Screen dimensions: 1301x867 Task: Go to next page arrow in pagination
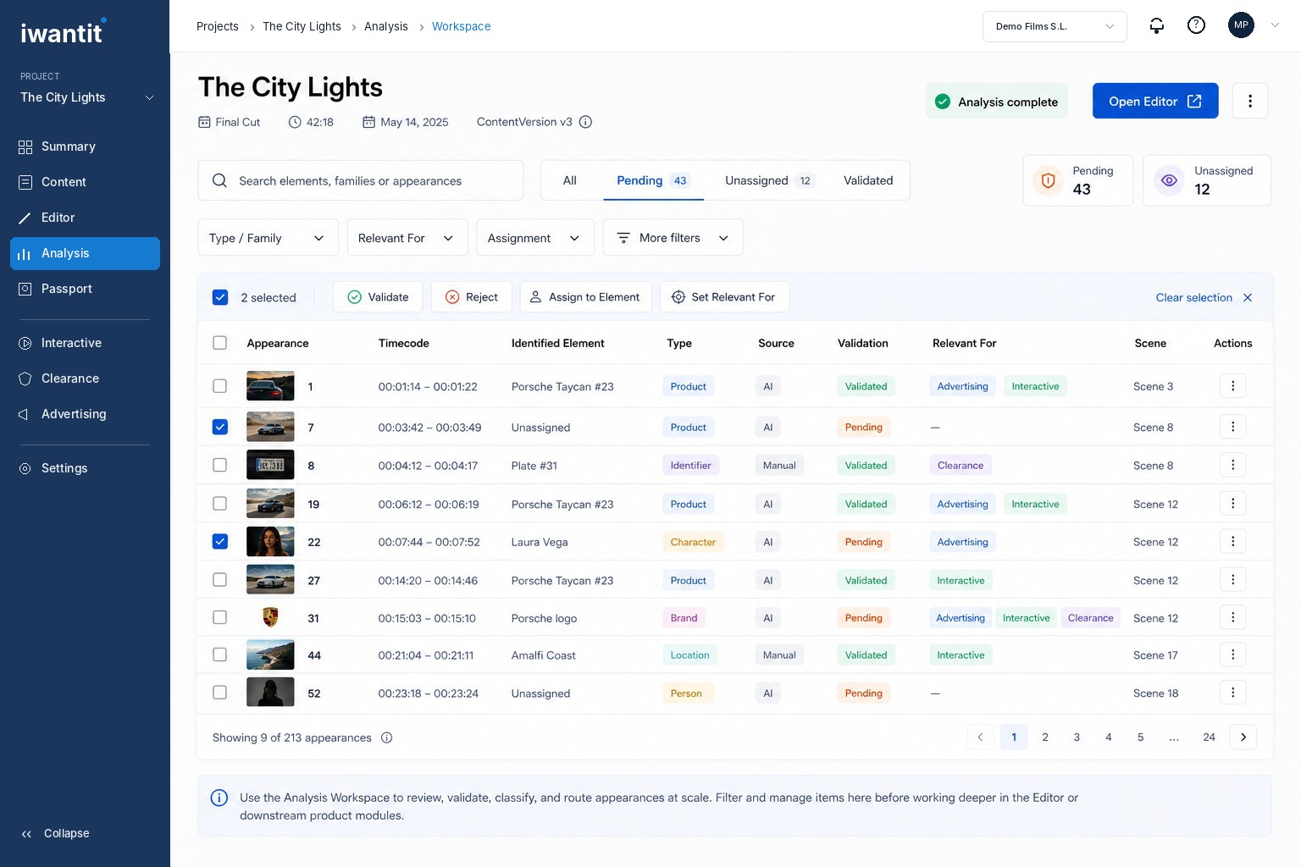click(1243, 737)
